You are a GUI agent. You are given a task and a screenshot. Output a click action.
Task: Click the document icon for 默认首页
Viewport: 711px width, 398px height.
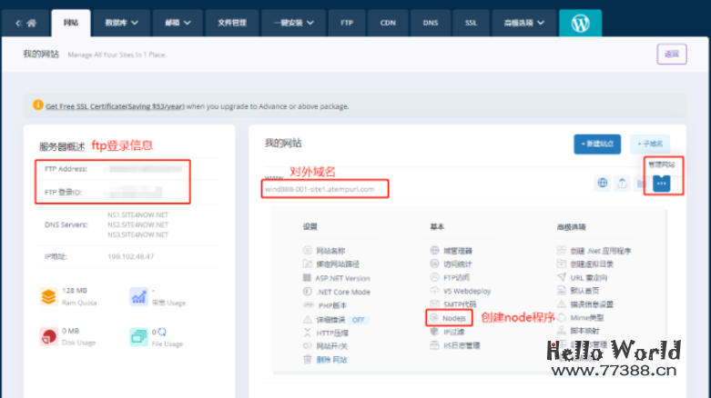[x=562, y=290]
